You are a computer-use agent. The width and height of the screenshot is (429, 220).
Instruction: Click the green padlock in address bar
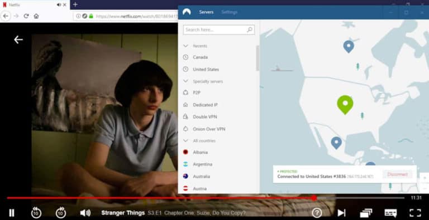point(91,16)
